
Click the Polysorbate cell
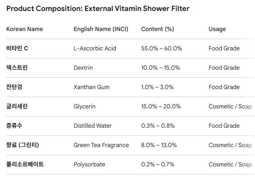coord(89,164)
